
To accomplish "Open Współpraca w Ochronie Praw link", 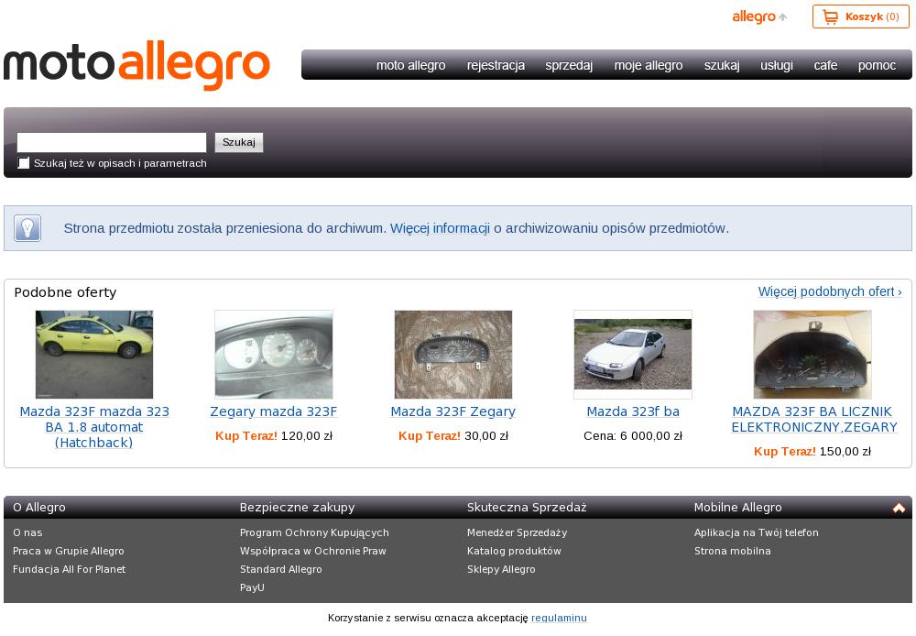I will (x=313, y=552).
